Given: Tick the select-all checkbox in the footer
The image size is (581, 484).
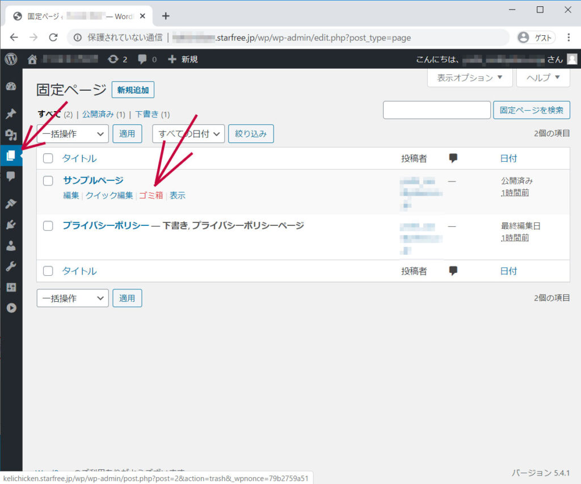Looking at the screenshot, I should [48, 271].
